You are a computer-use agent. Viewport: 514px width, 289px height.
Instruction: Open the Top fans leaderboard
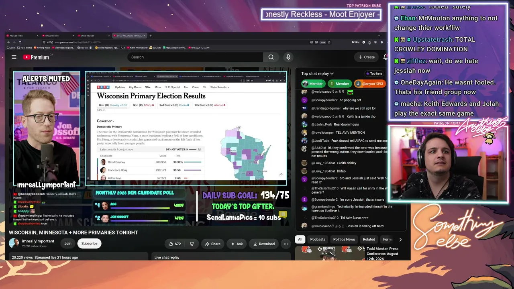tap(374, 73)
